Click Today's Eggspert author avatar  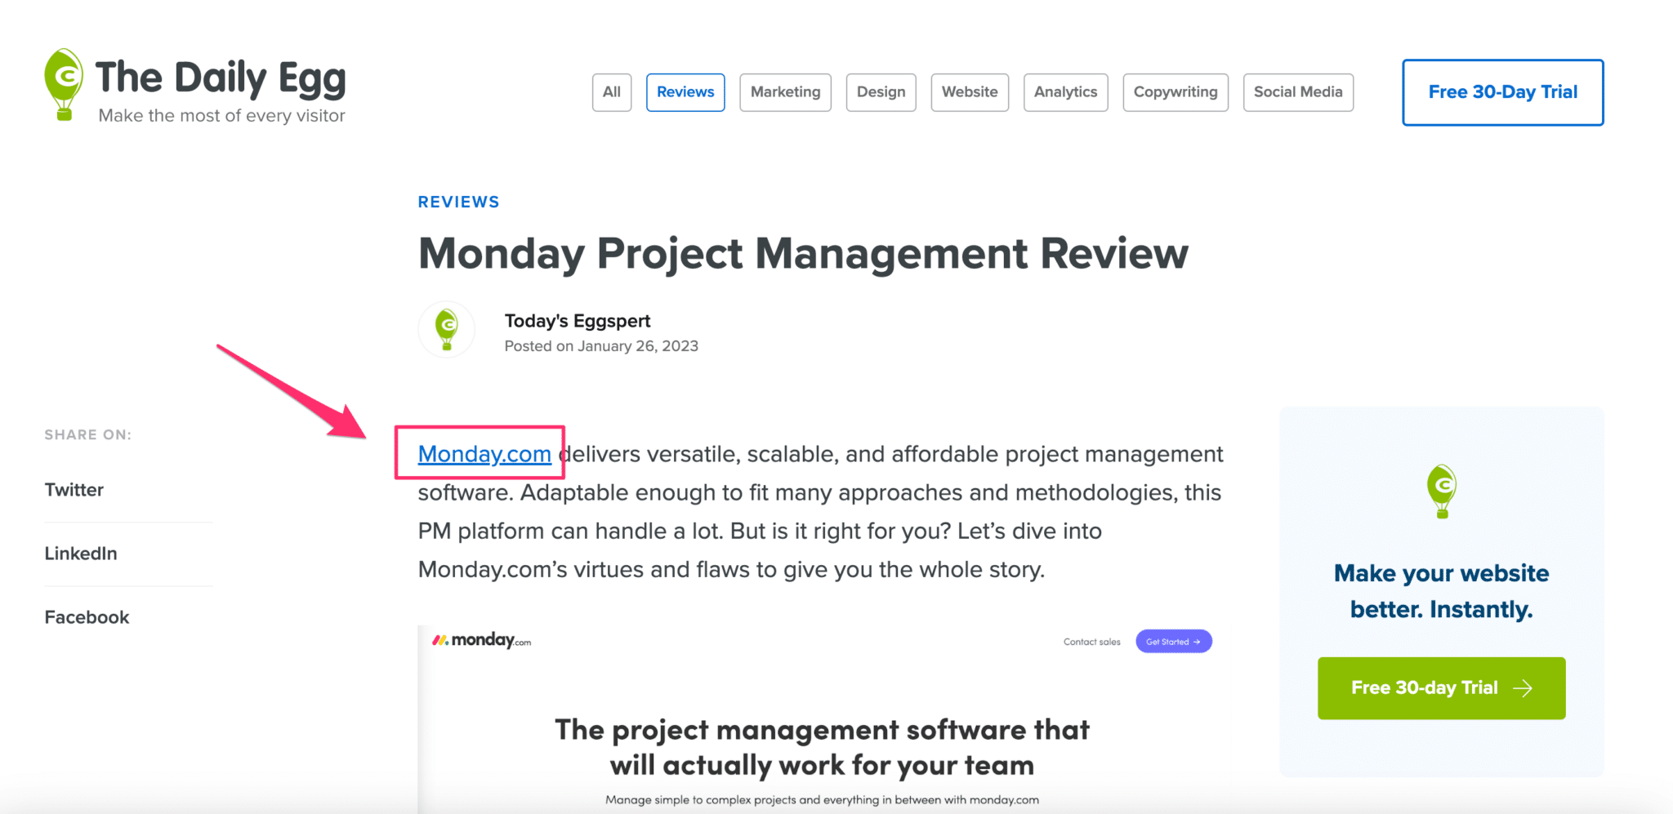446,330
